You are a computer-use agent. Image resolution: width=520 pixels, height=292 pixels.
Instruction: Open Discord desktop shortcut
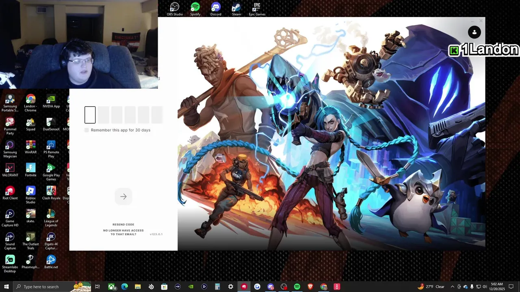(x=216, y=9)
